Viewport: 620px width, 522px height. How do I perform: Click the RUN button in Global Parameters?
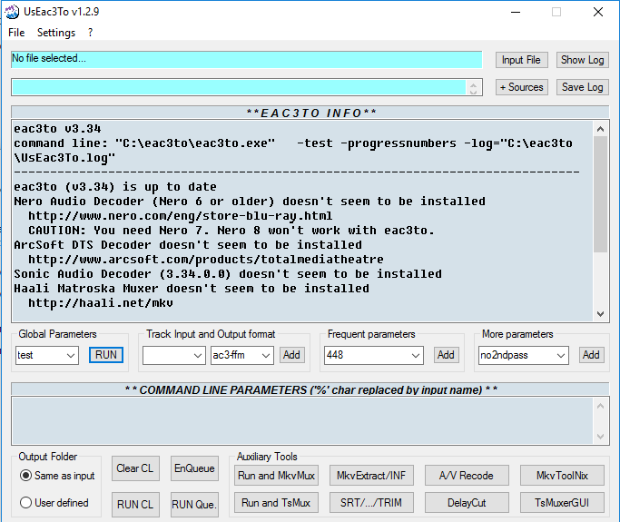point(106,355)
